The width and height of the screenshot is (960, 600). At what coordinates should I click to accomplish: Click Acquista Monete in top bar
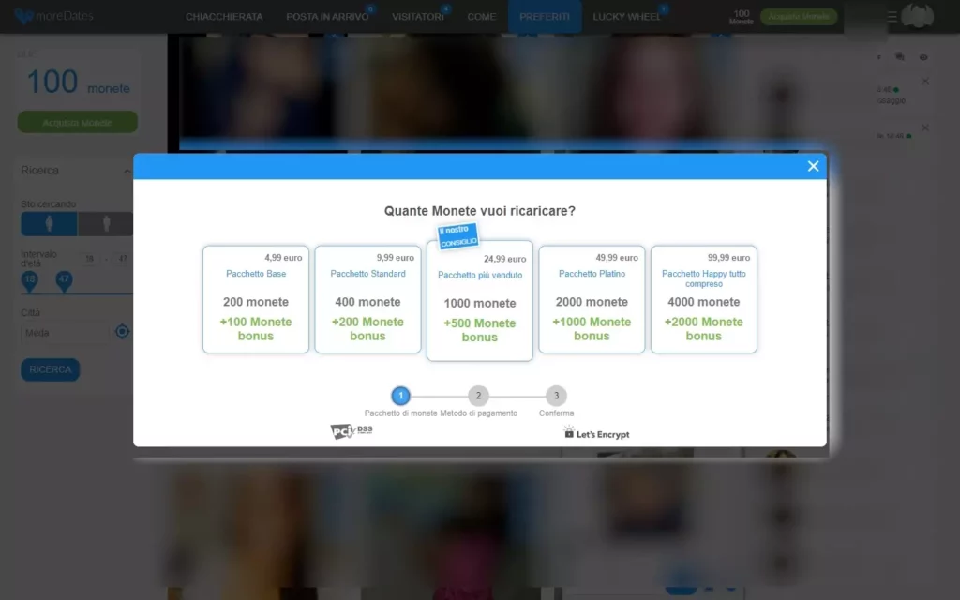(x=799, y=17)
